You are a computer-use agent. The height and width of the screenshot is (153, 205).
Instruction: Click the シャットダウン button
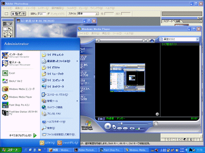point(68,143)
